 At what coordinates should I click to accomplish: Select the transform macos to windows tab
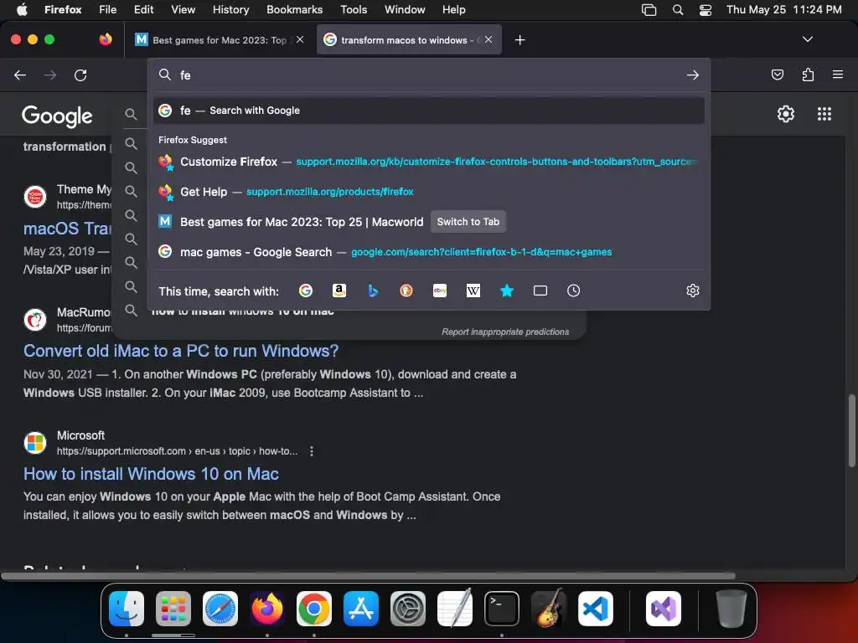tap(409, 39)
